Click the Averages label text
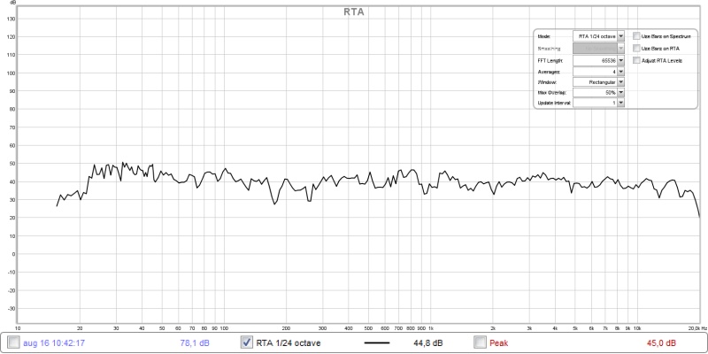Screen dimensions: 708x354 tap(549, 72)
